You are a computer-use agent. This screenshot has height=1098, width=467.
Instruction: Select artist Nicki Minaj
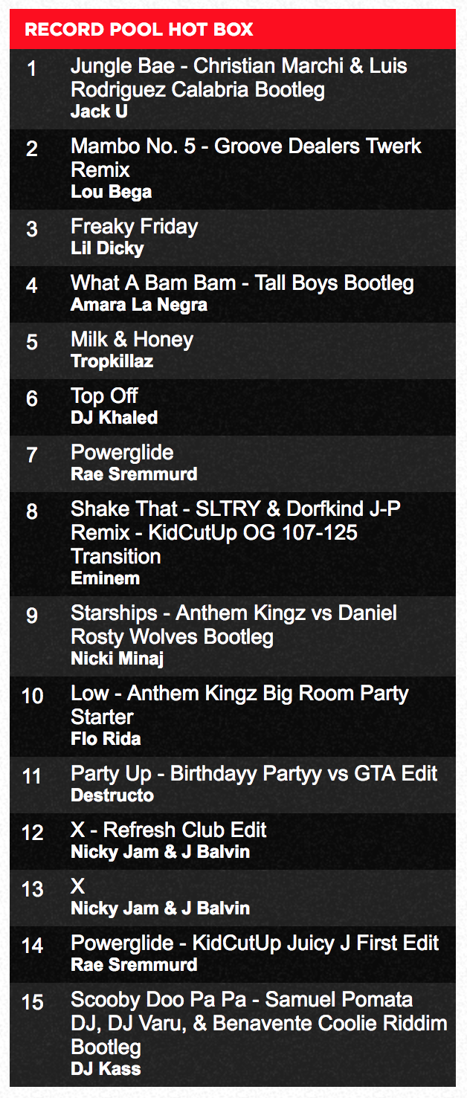point(117,659)
